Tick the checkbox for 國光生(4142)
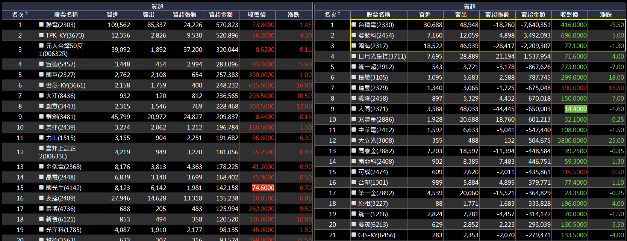 tap(41, 187)
